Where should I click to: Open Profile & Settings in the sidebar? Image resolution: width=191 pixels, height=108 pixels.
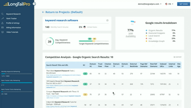coord(13,23)
